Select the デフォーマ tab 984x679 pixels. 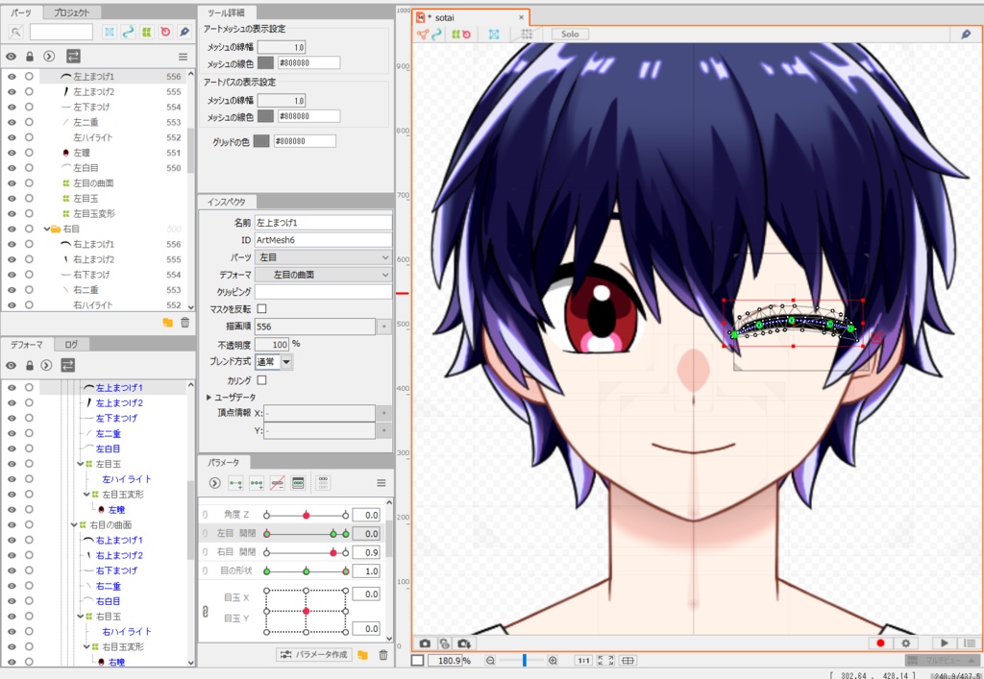pyautogui.click(x=26, y=344)
